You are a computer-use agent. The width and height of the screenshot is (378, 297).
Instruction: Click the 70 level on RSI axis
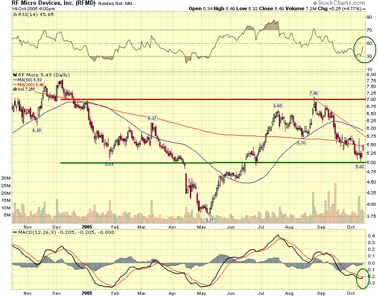pyautogui.click(x=369, y=30)
